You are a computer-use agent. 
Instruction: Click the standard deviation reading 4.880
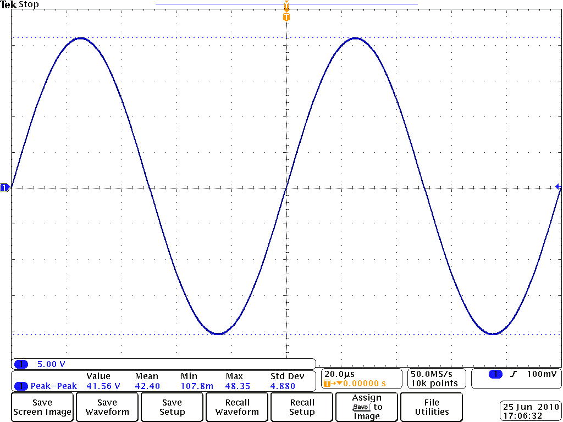point(283,386)
